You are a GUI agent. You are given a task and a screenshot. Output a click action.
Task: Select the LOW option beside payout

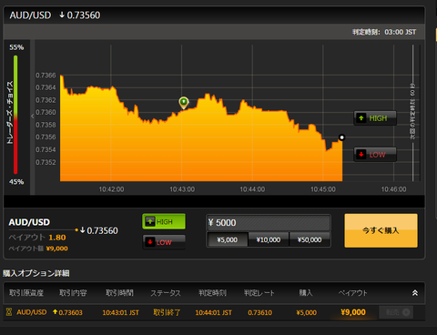tap(164, 242)
